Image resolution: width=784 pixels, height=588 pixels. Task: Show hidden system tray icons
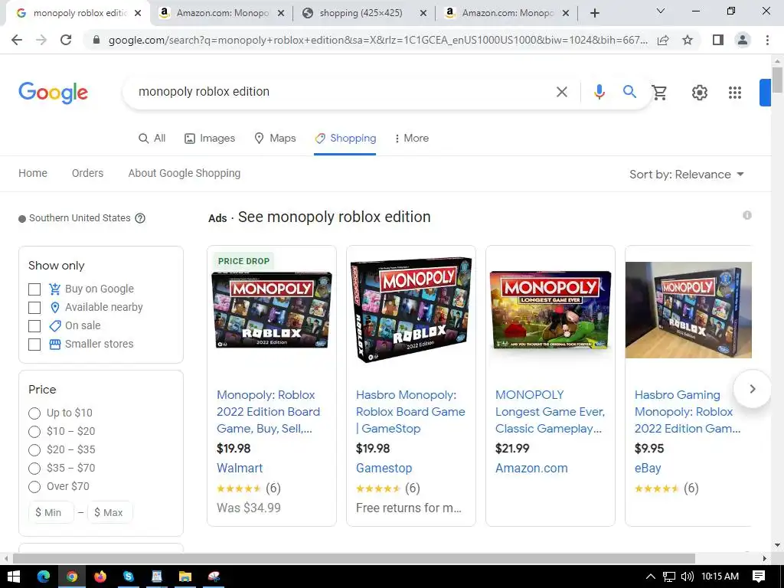(650, 577)
